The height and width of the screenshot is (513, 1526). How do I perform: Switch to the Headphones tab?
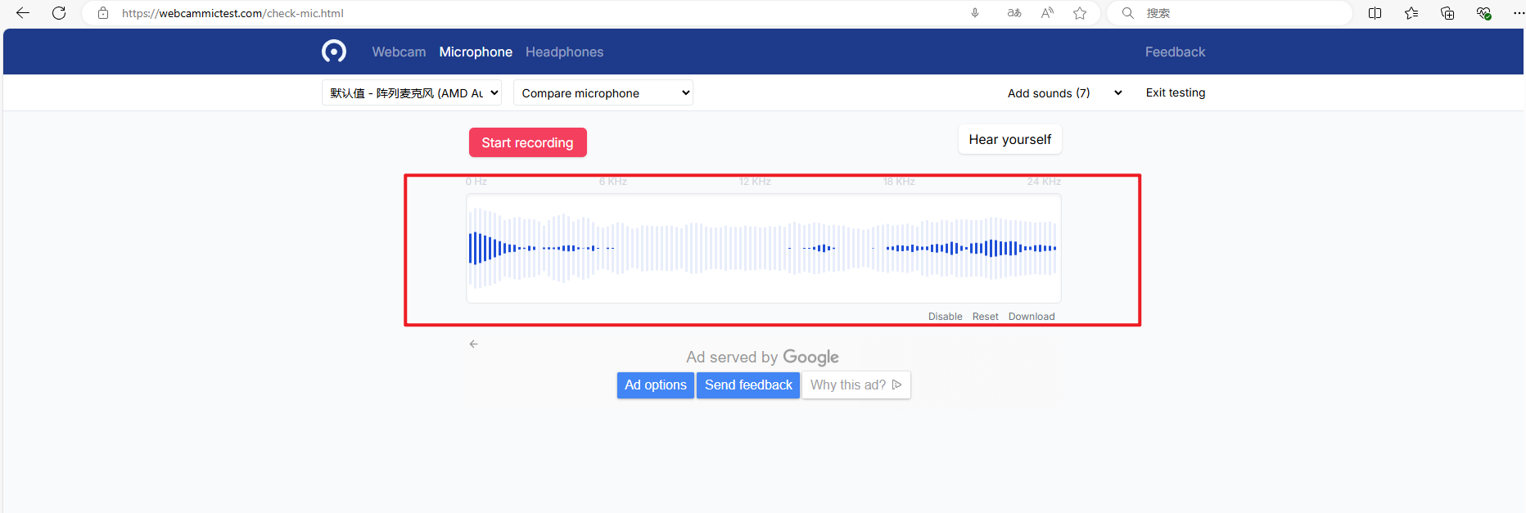pos(564,52)
